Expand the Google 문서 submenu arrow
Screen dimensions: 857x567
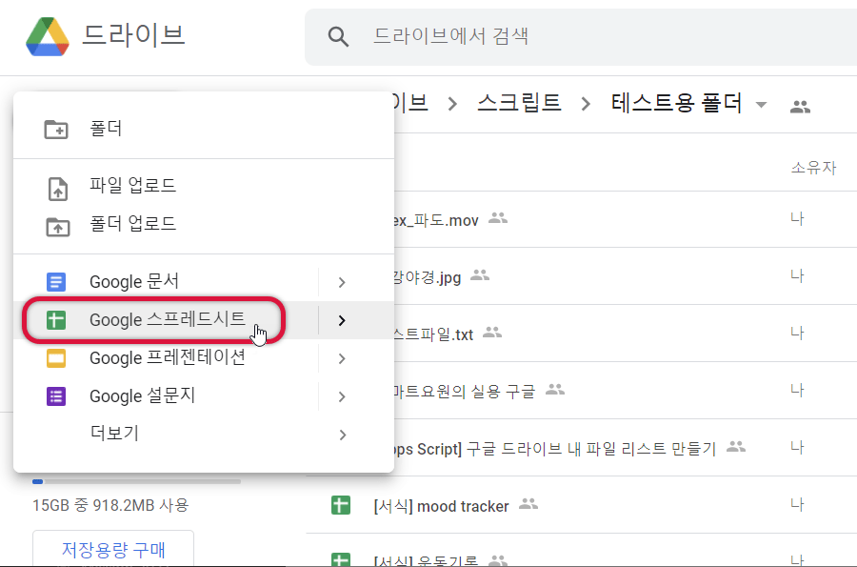pyautogui.click(x=342, y=282)
